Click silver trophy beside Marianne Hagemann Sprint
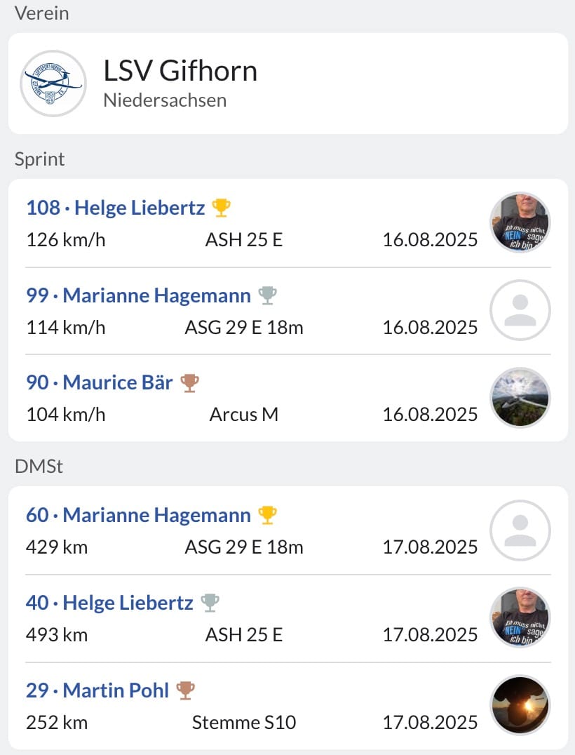This screenshot has height=755, width=575. tap(268, 295)
